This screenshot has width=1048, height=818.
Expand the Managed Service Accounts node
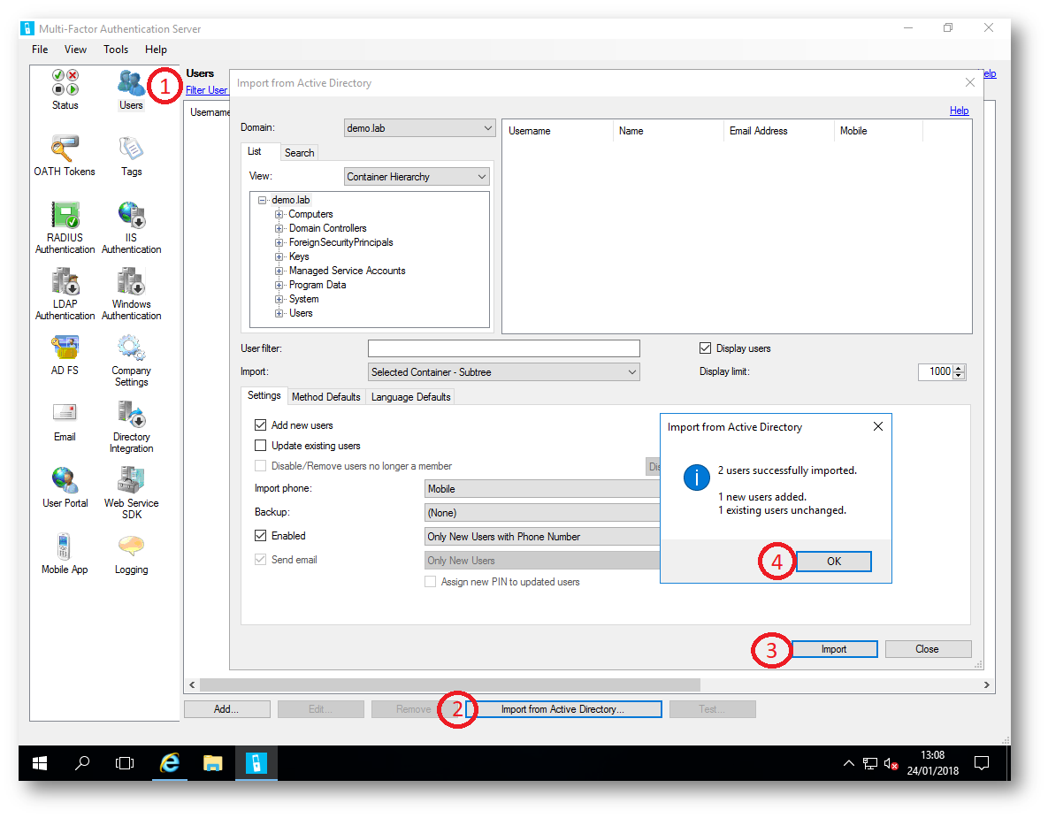(x=279, y=271)
